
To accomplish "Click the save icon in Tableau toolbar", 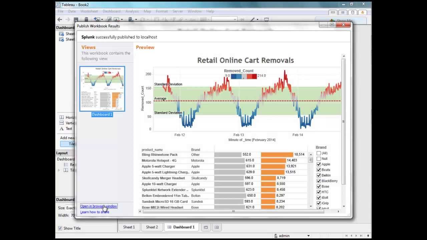I will click(x=76, y=20).
